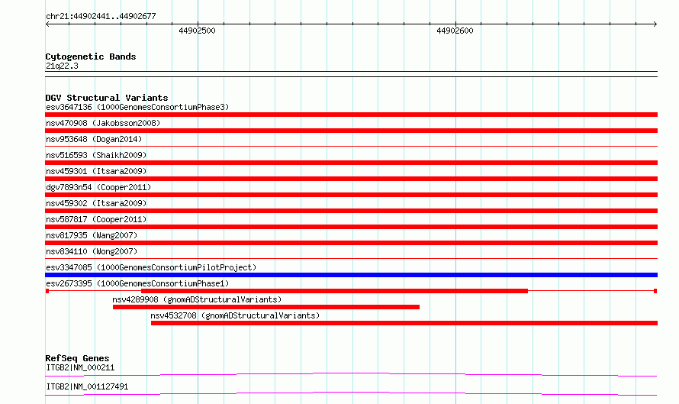Click the red bar under nsv516593
679x404 pixels.
coord(351,163)
